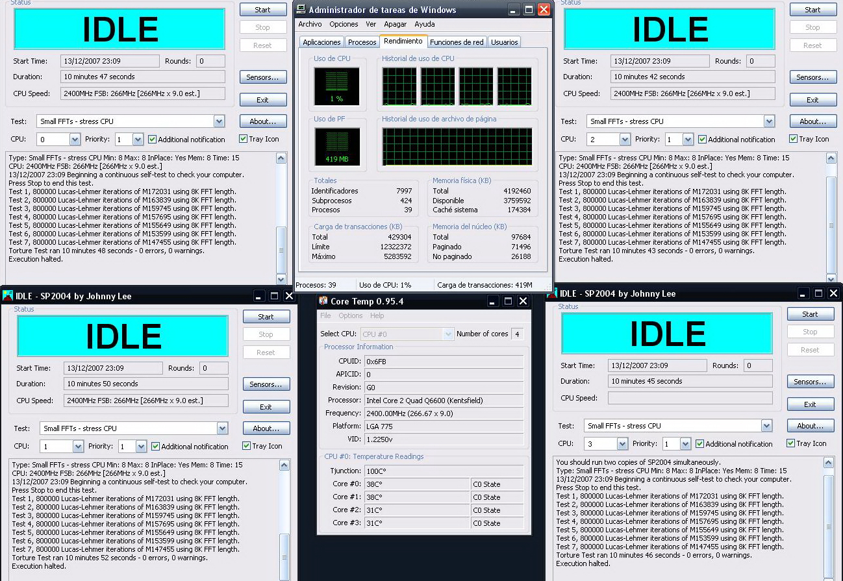Viewport: 843px width, 581px height.
Task: Click the log scrollbar in the CPU 2 SP2004 window
Action: pyautogui.click(x=832, y=218)
